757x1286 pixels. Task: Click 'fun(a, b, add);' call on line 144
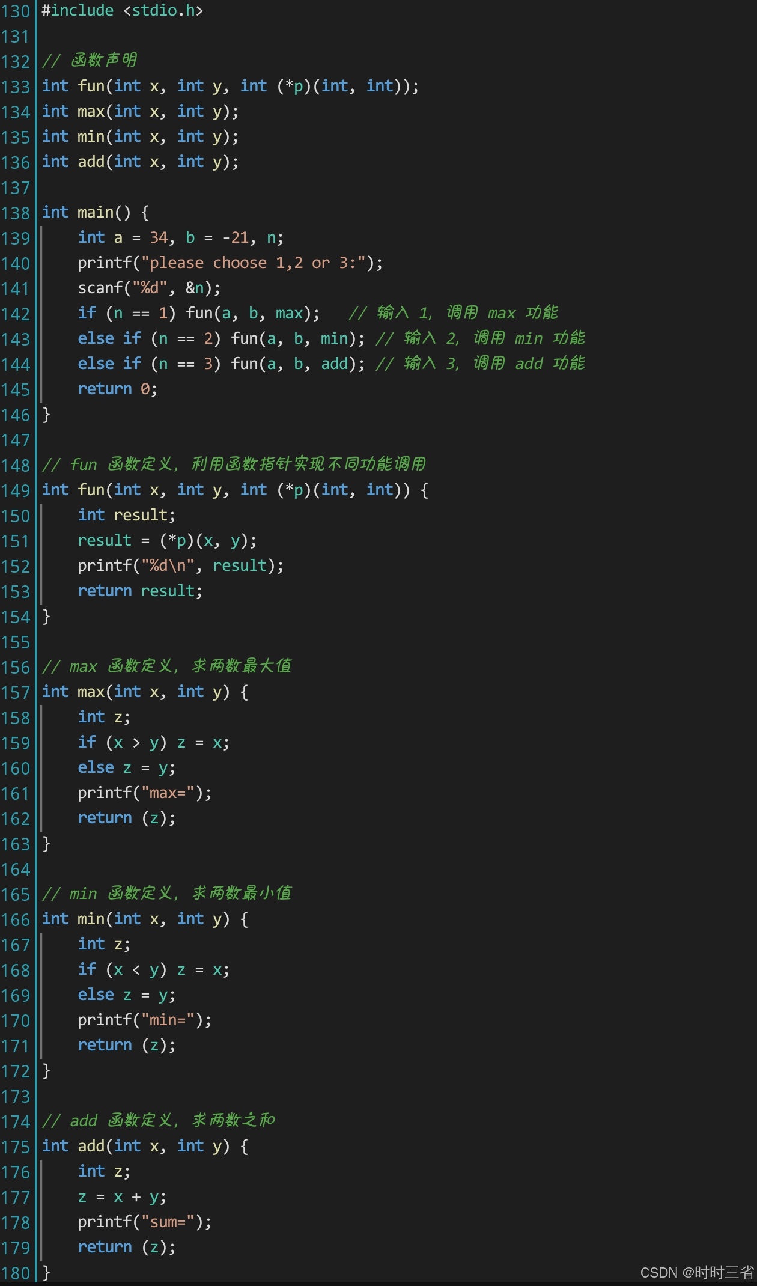click(298, 364)
